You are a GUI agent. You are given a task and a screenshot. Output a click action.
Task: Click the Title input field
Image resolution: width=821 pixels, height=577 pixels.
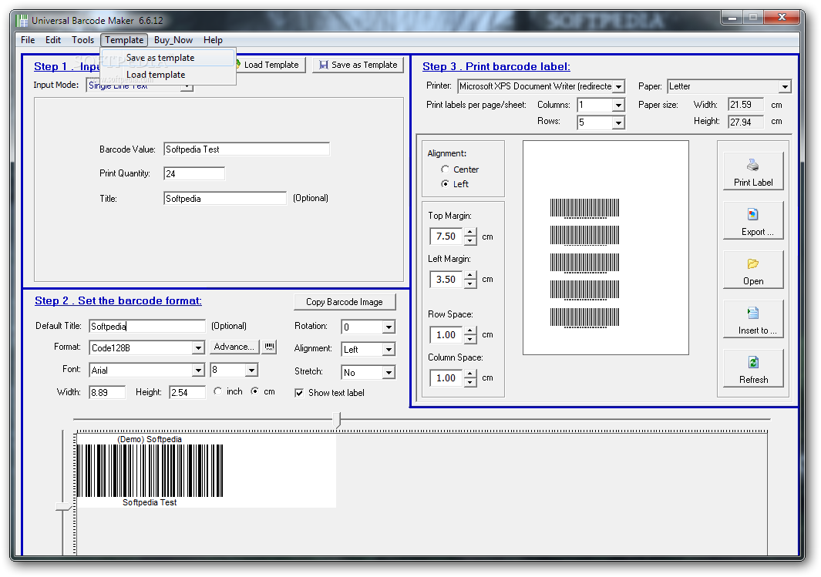(225, 198)
